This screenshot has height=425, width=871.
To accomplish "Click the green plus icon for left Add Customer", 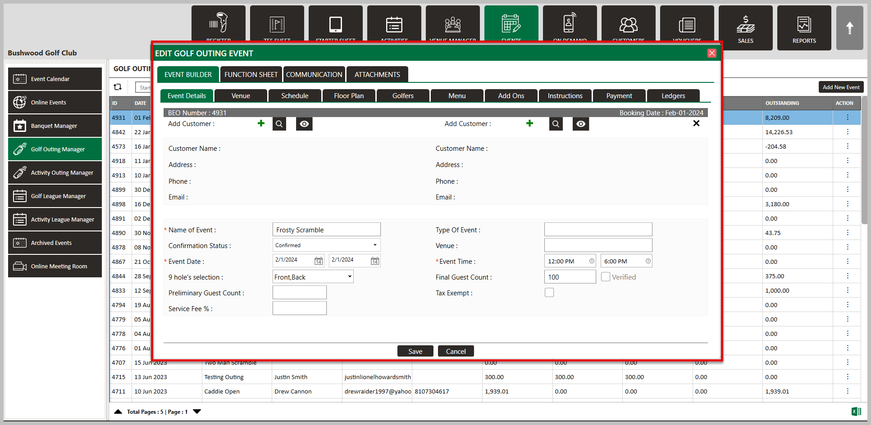I will pos(261,123).
